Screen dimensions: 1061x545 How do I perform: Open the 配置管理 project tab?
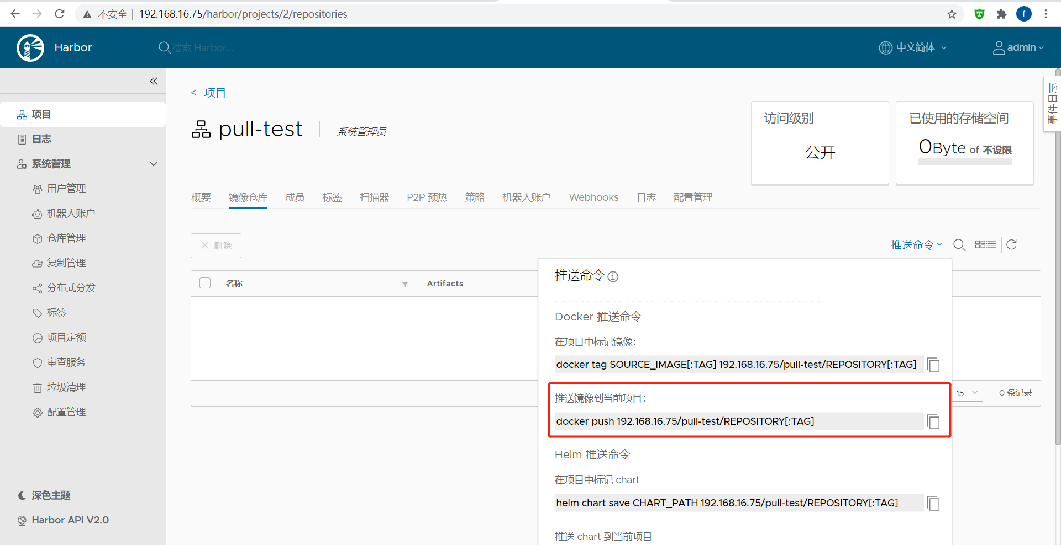point(693,197)
